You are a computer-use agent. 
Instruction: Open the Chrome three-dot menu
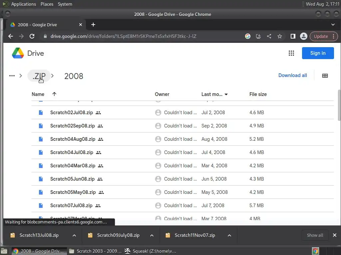333,36
